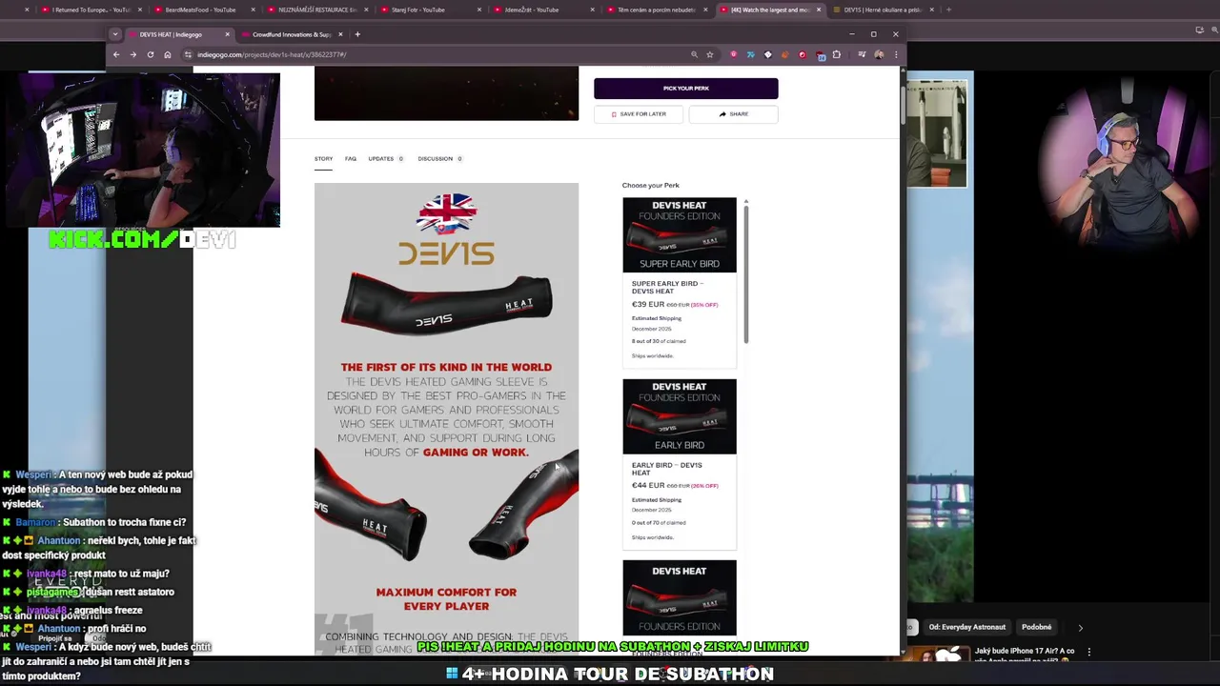Click the EARLY BIRD – DEV1S HEAT title
This screenshot has width=1220, height=686.
pyautogui.click(x=666, y=469)
